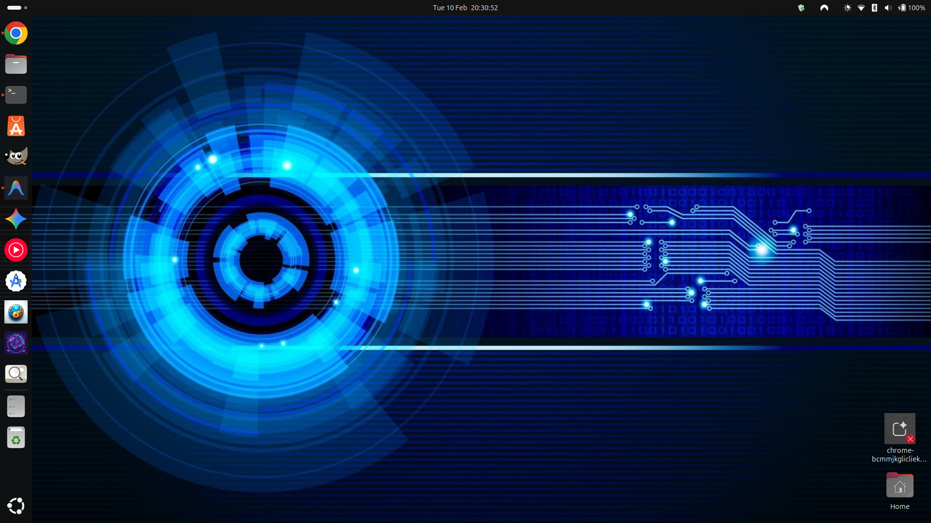Open the blue compass drafting app icon
Viewport: 931px width, 523px height.
pyautogui.click(x=16, y=281)
